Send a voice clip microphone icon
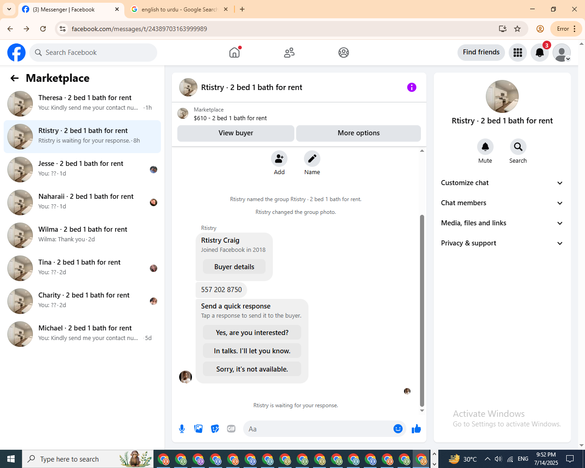Screen dimensions: 585x468 [182, 429]
